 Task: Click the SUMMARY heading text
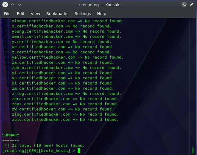coord(11,135)
